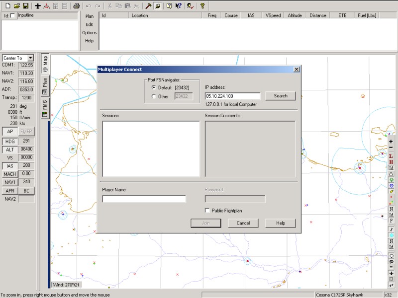
Task: Select the Other port radio button
Action: pyautogui.click(x=154, y=96)
